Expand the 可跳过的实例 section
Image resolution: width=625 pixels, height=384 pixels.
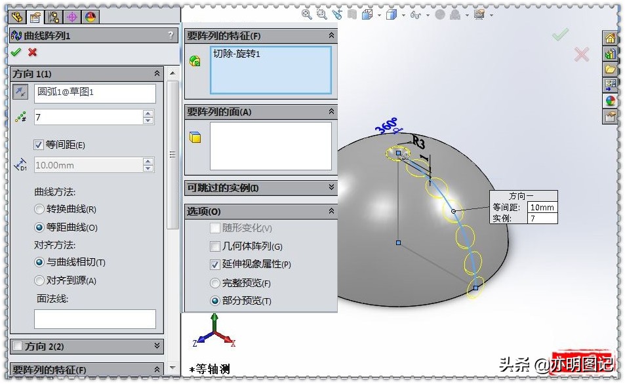331,189
